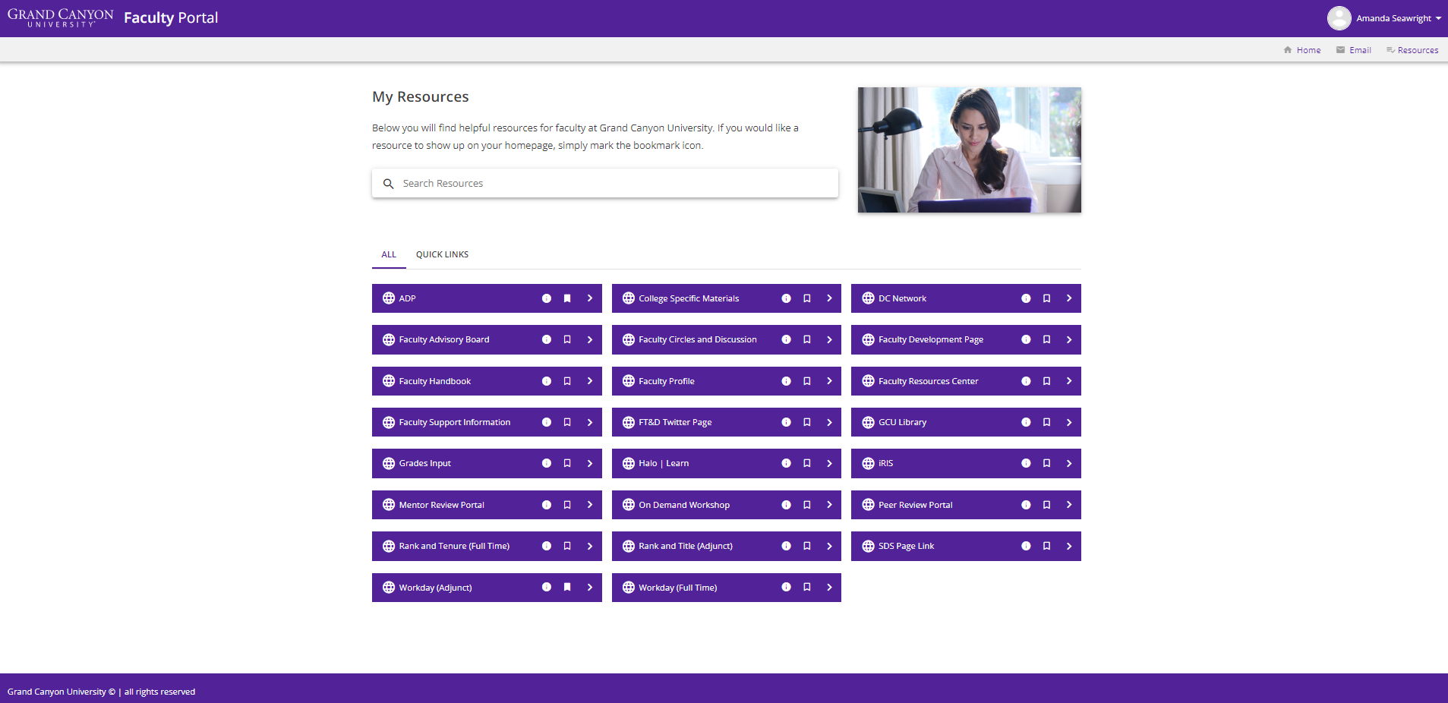The image size is (1448, 703).
Task: Show info for On Demand Workshop
Action: (787, 505)
